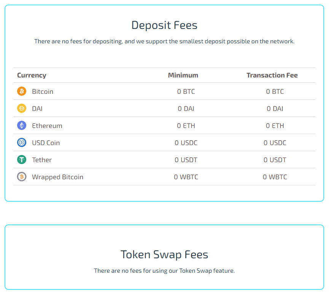Click the 0 USDC minimum value
This screenshot has width=331, height=297.
coord(186,143)
